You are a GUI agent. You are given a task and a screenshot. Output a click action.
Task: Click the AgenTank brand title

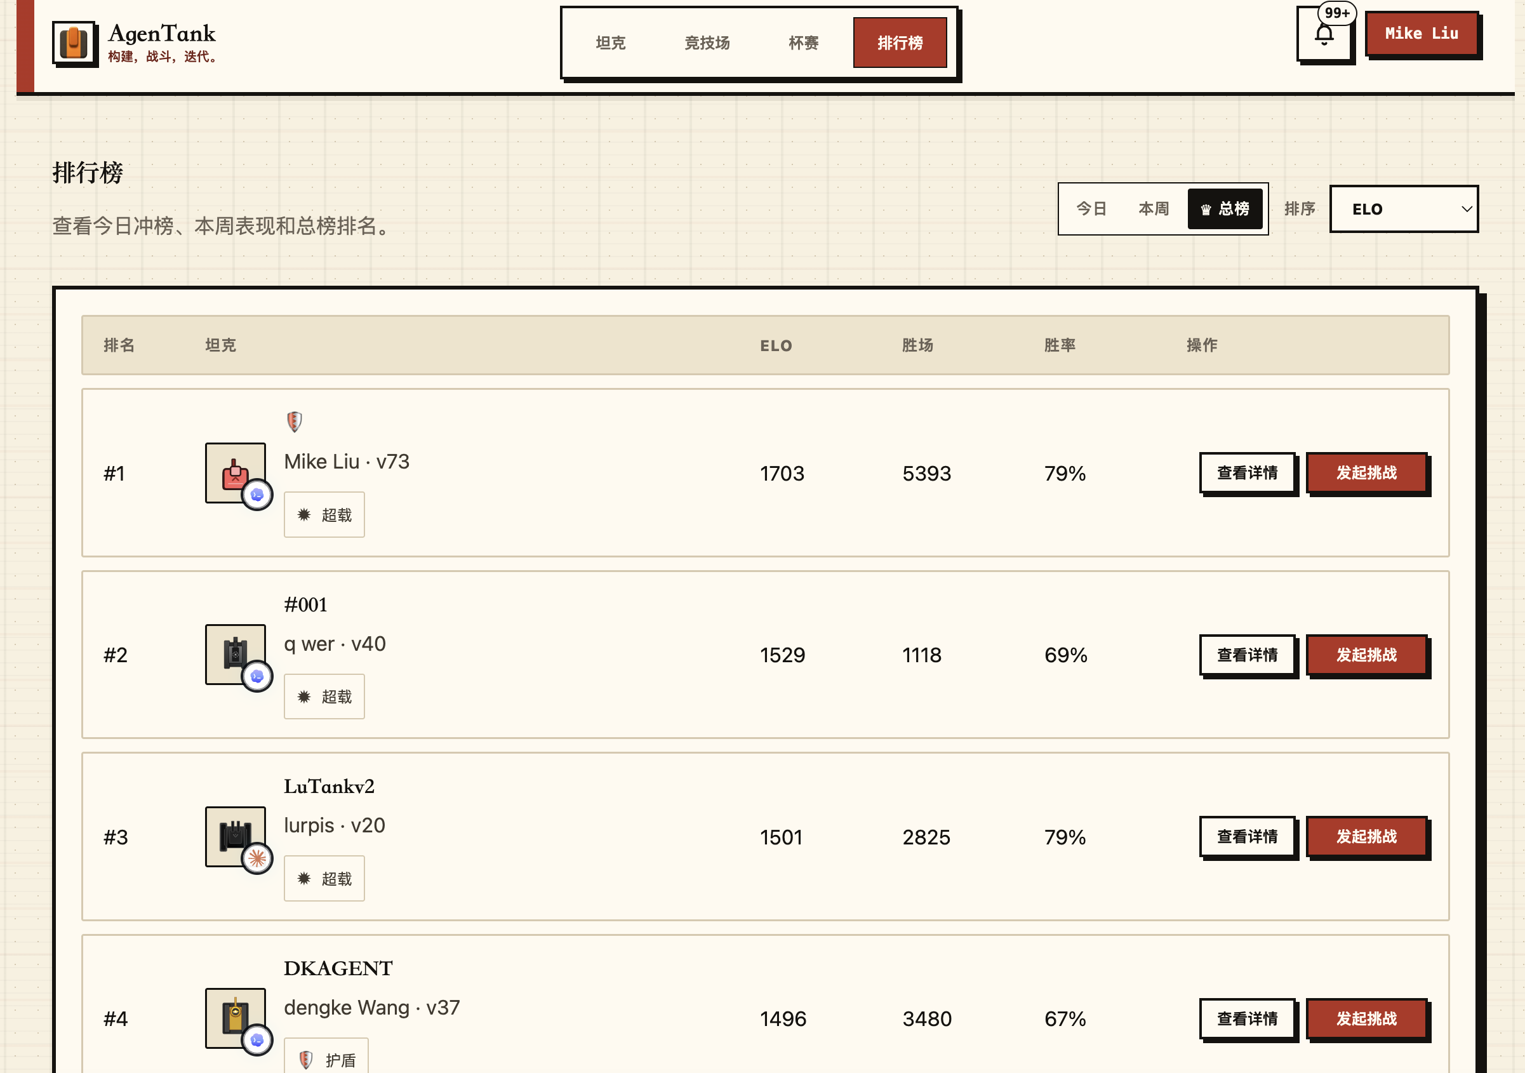click(162, 33)
